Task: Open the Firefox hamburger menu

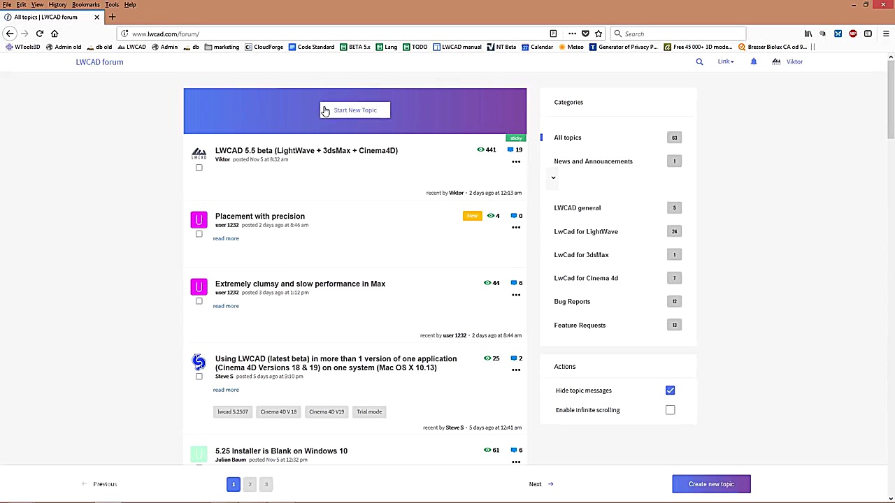Action: (x=885, y=34)
